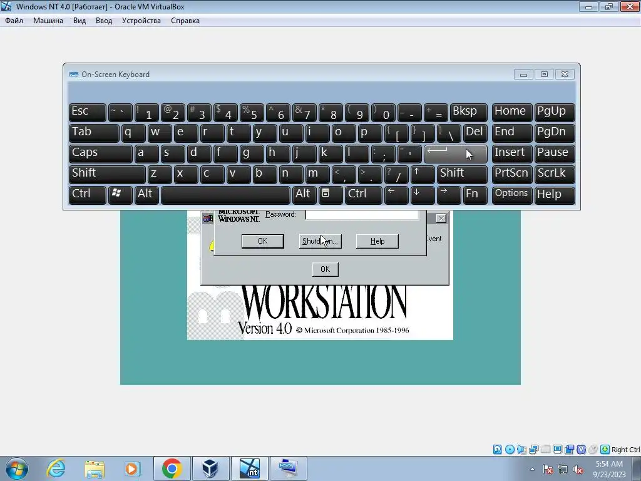Click the hard disk activity icon in VirtualBox status bar
The width and height of the screenshot is (641, 481).
[497, 450]
